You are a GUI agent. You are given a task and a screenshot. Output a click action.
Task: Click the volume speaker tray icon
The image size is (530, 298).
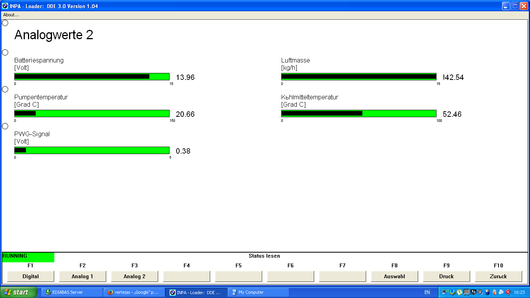pyautogui.click(x=480, y=292)
